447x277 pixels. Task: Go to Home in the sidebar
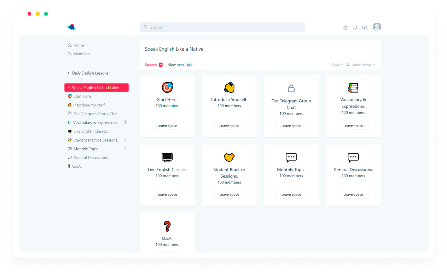(78, 45)
